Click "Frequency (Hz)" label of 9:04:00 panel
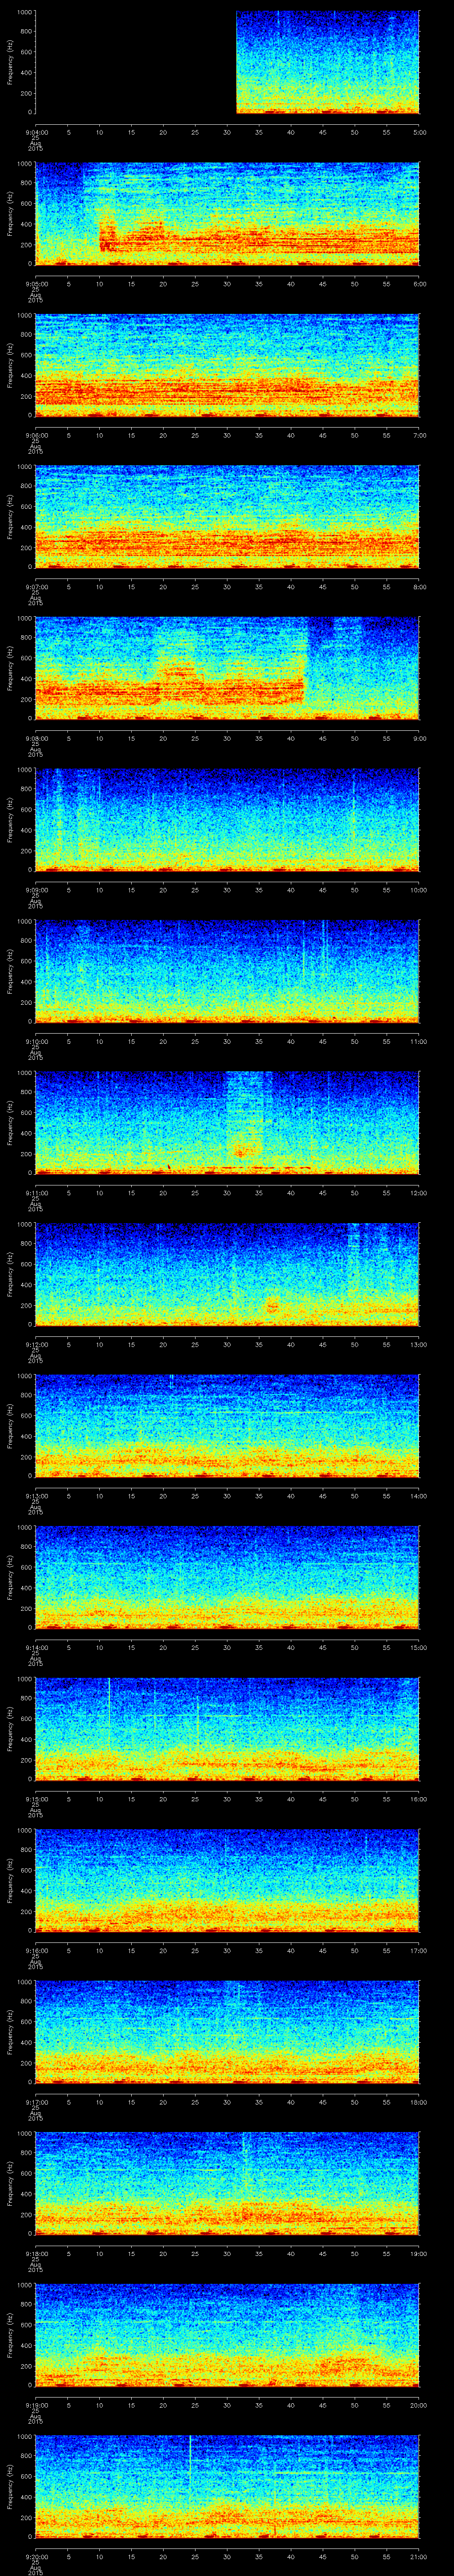Image resolution: width=454 pixels, height=2576 pixels. click(x=10, y=62)
